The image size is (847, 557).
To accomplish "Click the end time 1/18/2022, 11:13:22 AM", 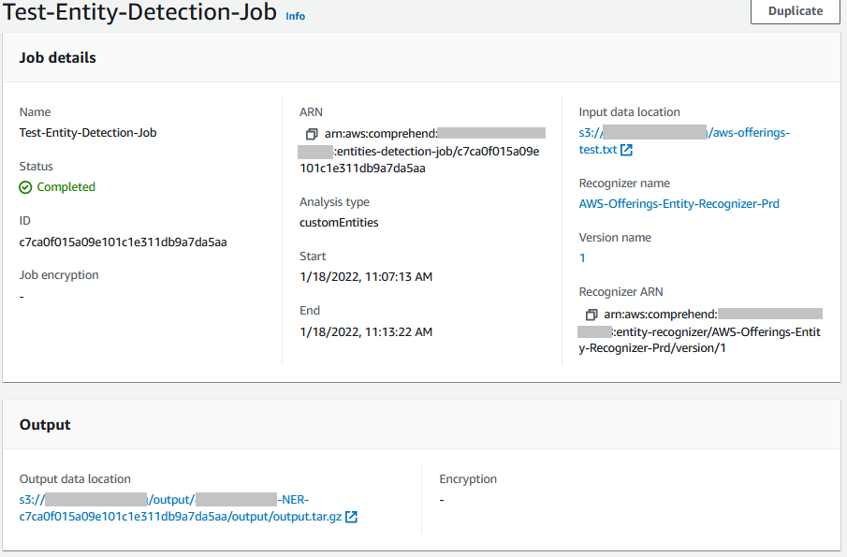I will pos(366,331).
